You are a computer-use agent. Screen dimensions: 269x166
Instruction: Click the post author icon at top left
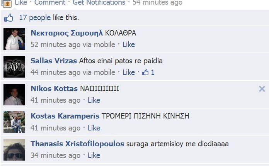pyautogui.click(x=6, y=3)
